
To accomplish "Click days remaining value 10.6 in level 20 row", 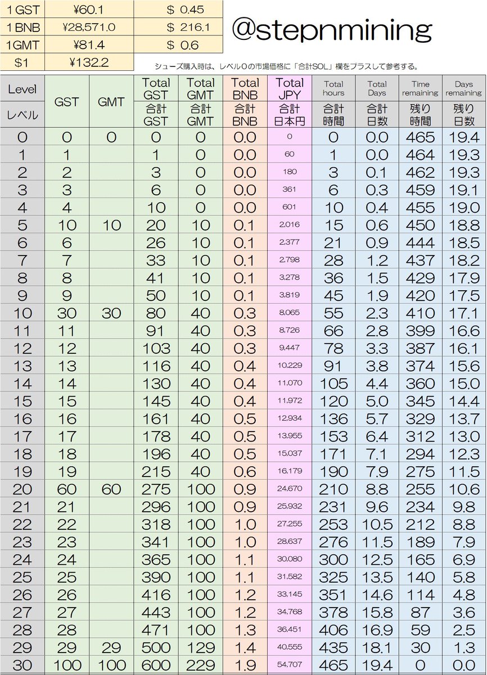I will pos(464,489).
